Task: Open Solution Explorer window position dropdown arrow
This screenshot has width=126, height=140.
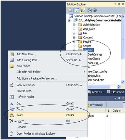Action: click(x=115, y=4)
